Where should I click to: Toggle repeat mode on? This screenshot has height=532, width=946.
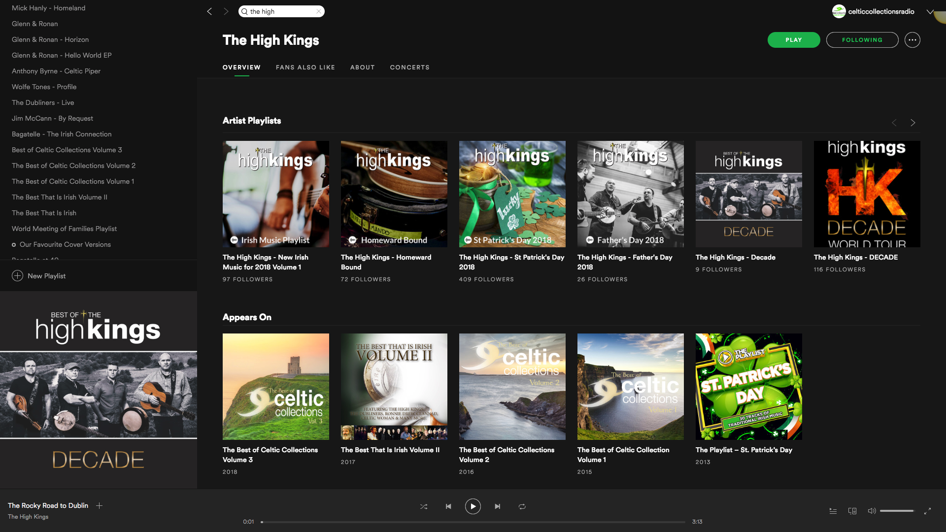click(x=522, y=506)
